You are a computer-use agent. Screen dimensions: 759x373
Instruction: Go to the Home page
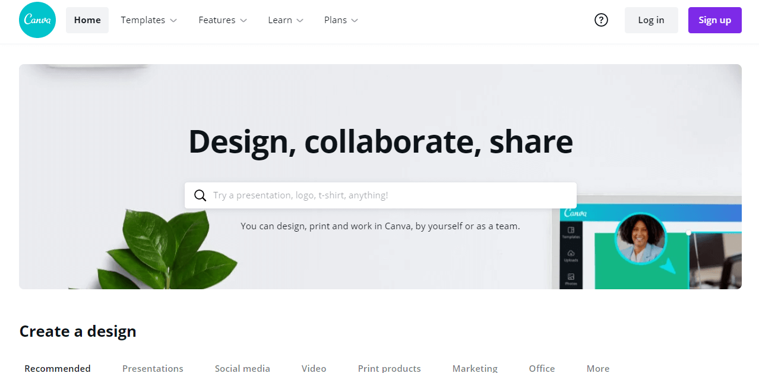coord(87,20)
